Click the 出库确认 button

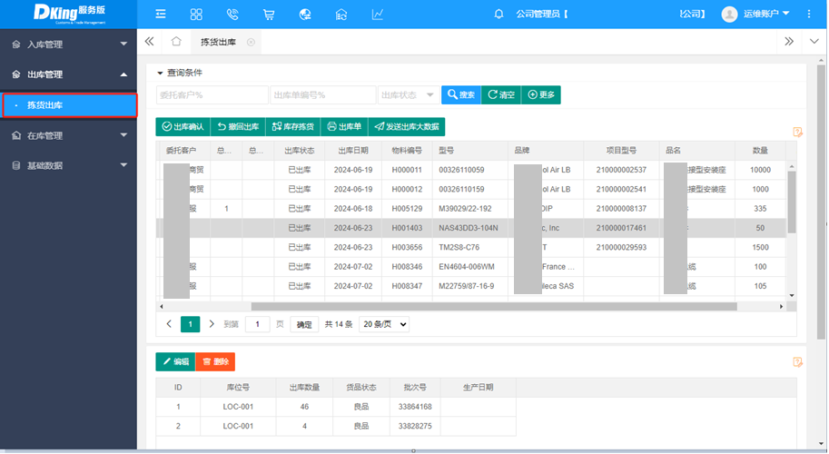tap(182, 127)
